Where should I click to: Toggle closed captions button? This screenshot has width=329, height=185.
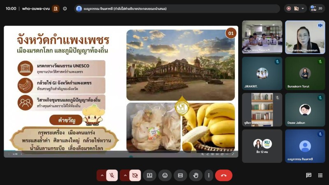(x=180, y=175)
